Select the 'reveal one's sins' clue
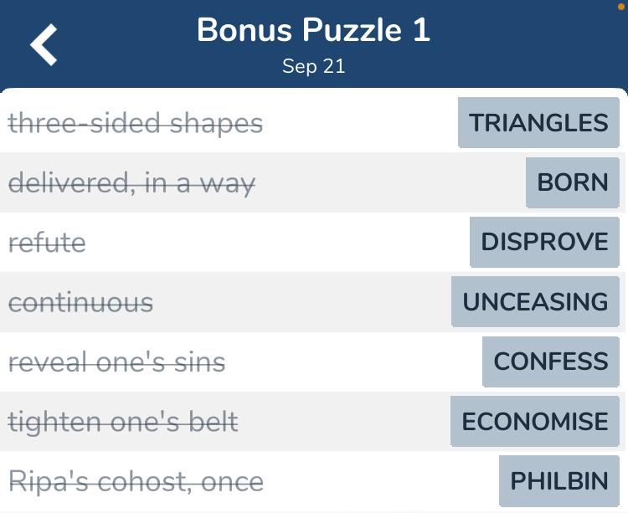This screenshot has height=513, width=628. click(x=116, y=362)
